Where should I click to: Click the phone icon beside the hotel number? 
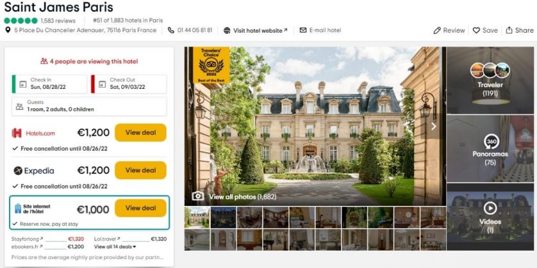pos(171,30)
